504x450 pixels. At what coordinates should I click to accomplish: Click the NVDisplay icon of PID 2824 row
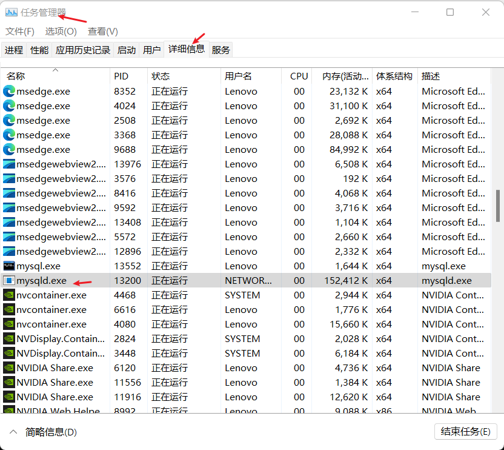pos(9,338)
